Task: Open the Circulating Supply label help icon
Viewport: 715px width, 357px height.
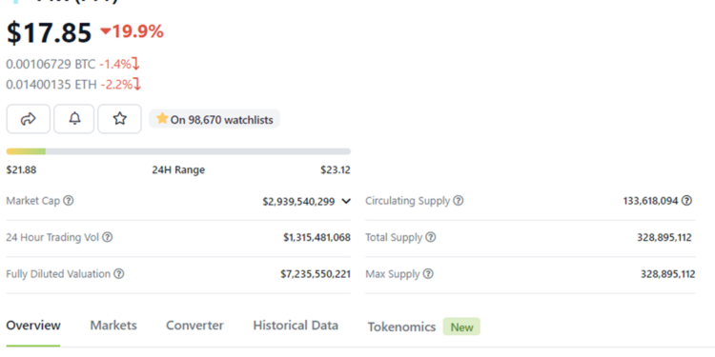Action: point(459,200)
